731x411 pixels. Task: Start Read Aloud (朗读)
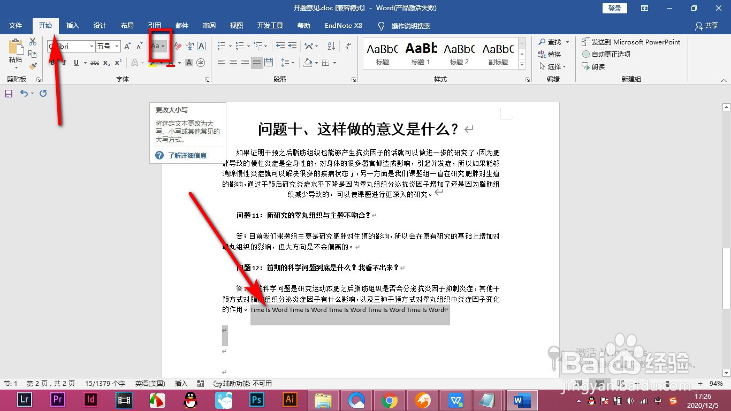[593, 66]
